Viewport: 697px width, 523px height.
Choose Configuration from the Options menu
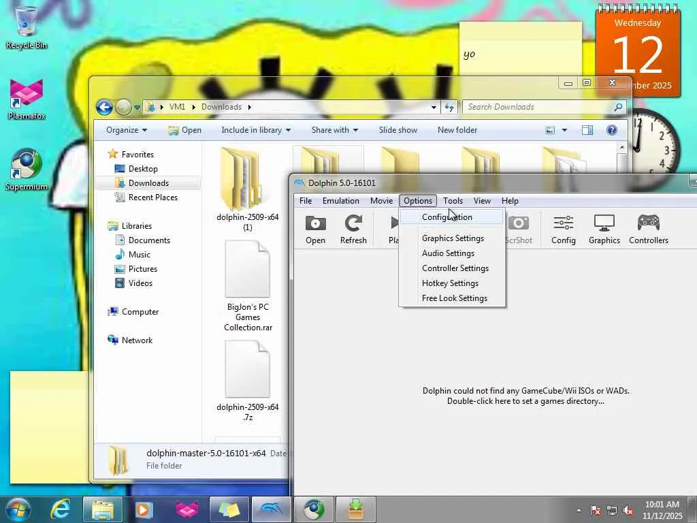pos(452,217)
